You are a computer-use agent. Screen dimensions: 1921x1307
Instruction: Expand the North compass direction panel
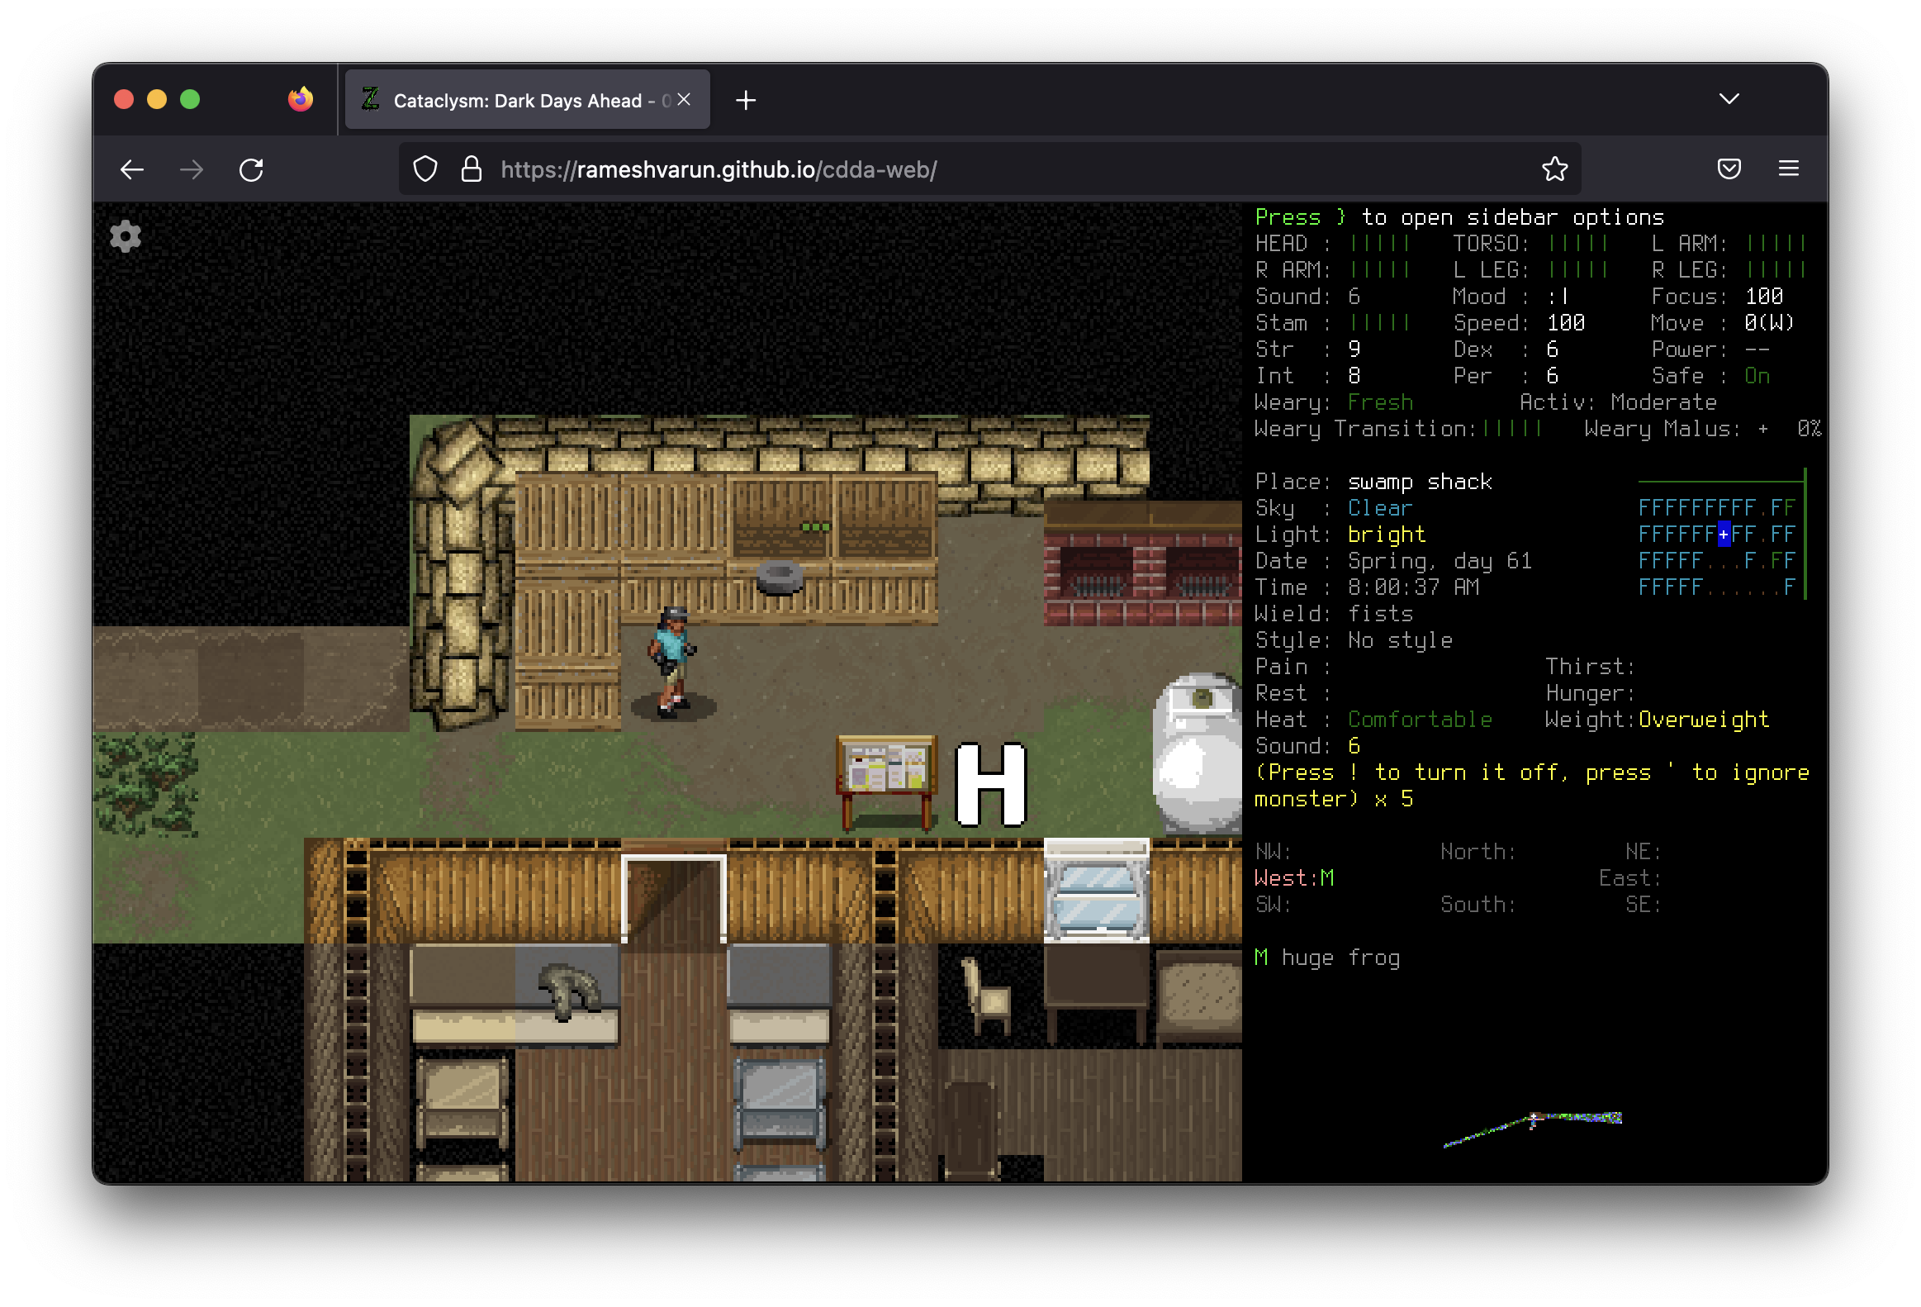[x=1481, y=850]
